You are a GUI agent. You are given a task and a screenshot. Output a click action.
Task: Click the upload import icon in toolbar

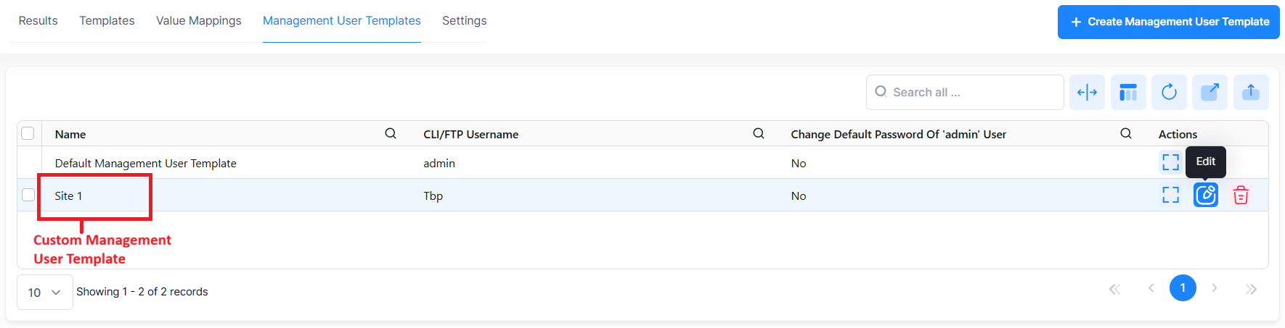tap(1250, 93)
